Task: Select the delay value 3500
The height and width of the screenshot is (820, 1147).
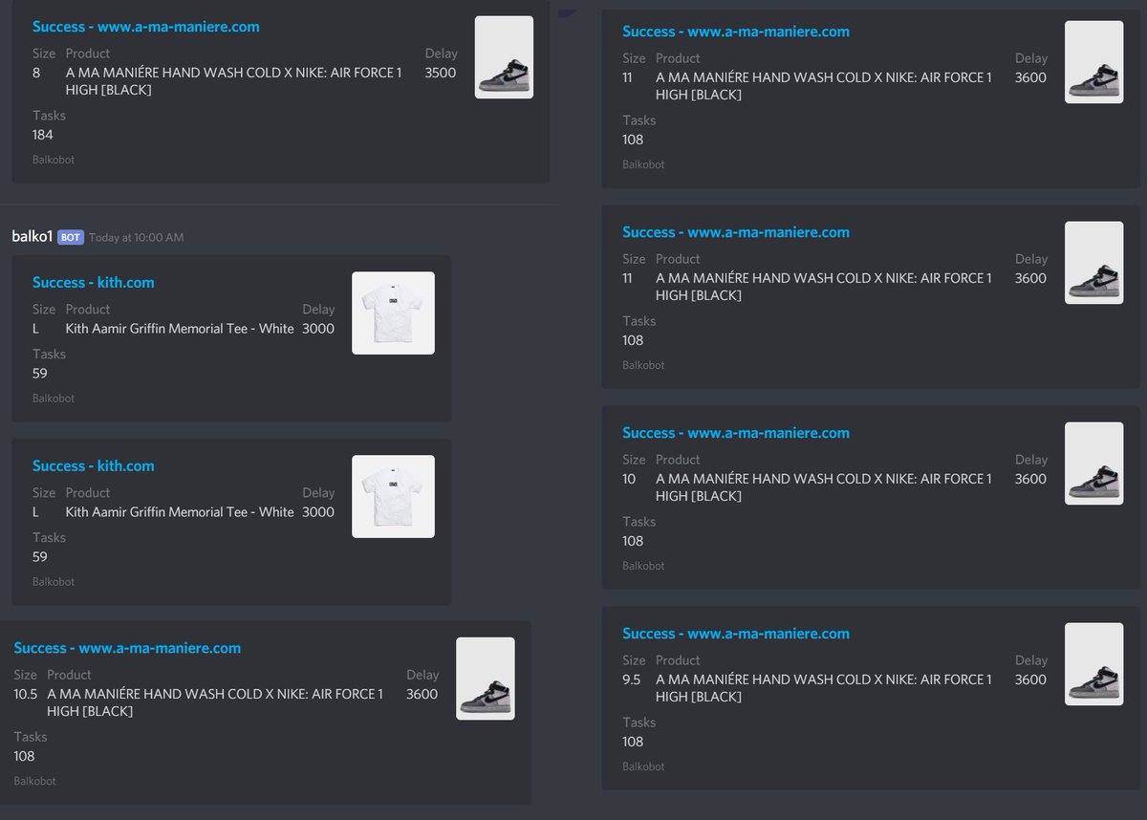Action: pyautogui.click(x=441, y=73)
